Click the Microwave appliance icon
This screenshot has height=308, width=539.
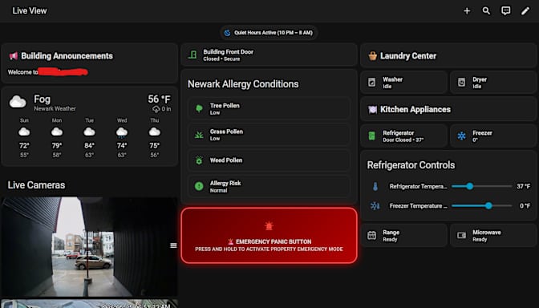click(461, 236)
